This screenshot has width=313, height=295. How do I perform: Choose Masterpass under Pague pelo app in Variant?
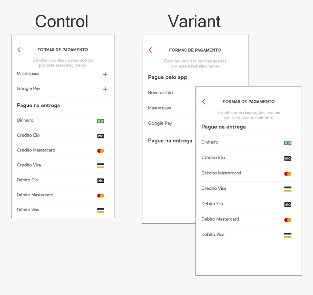coord(159,108)
